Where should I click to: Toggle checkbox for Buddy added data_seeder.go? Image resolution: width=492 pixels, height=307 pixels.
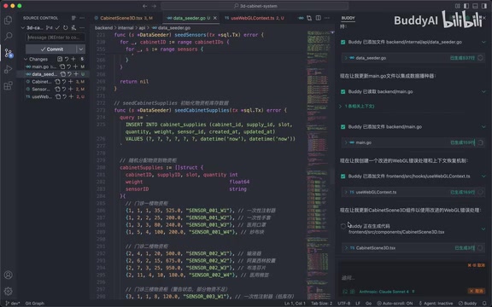click(343, 42)
